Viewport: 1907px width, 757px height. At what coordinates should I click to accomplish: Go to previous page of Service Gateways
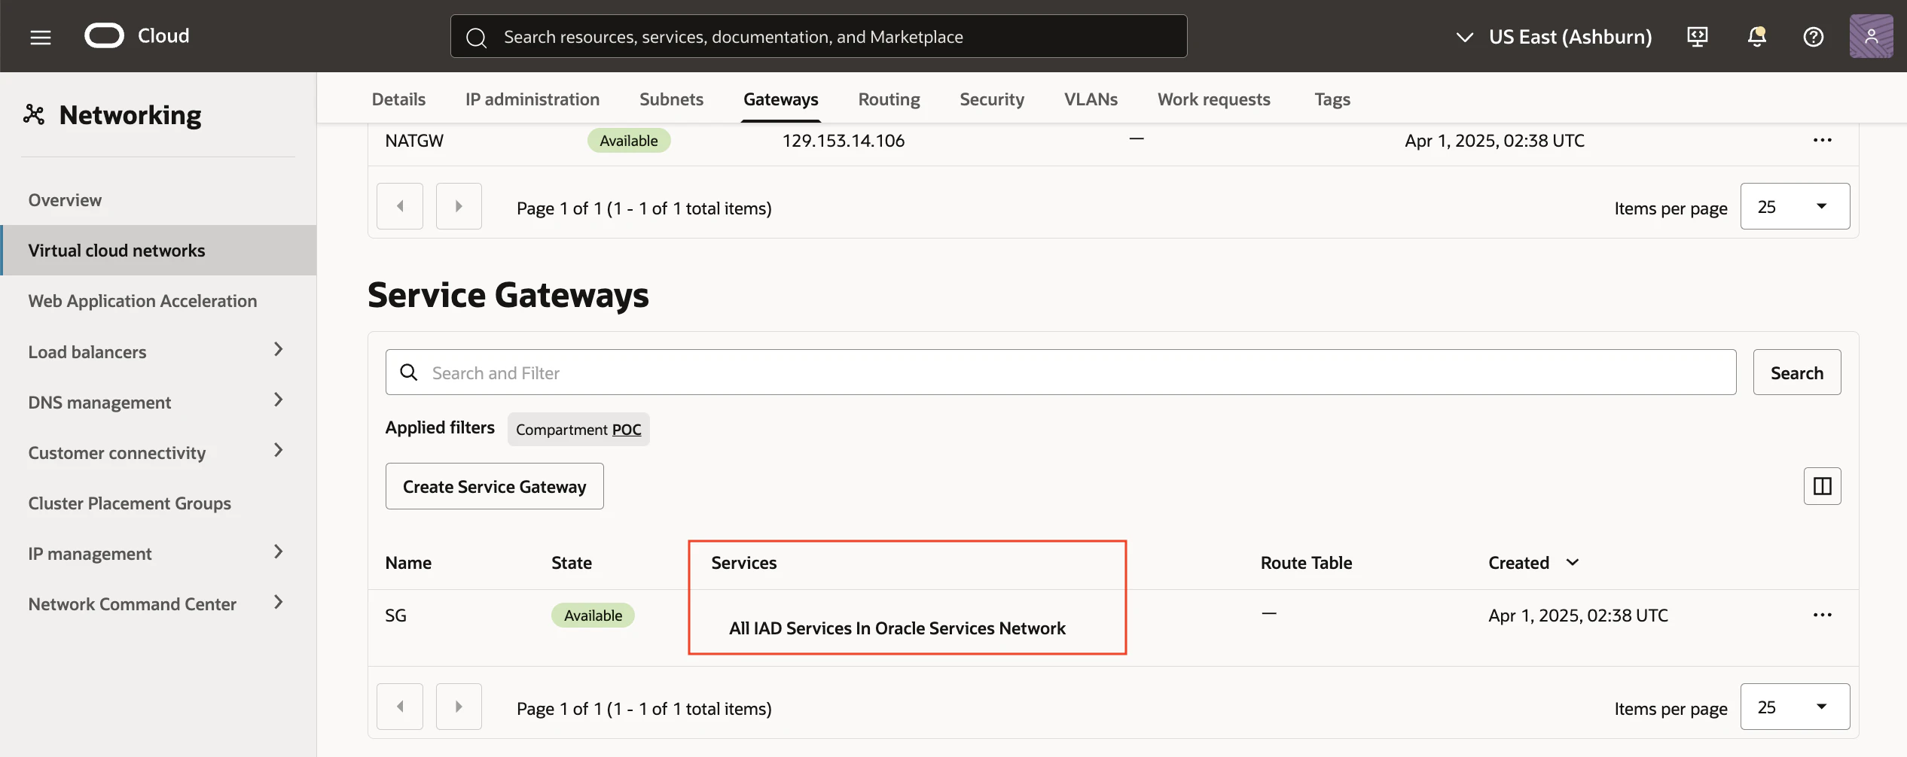tap(400, 707)
